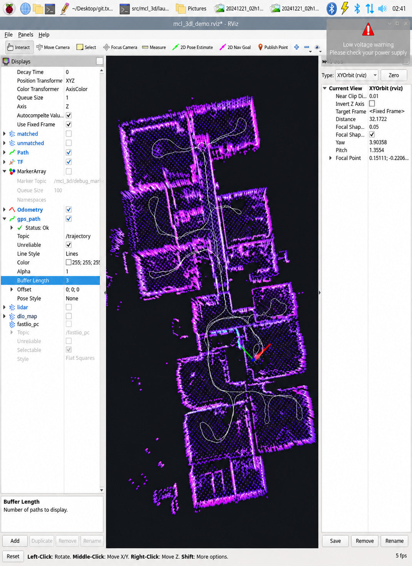Expand the Focal Point property
This screenshot has width=412, height=566.
point(330,158)
